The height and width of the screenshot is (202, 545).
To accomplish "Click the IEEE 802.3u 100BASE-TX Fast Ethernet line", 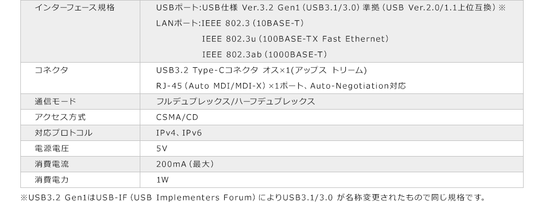I will [295, 39].
